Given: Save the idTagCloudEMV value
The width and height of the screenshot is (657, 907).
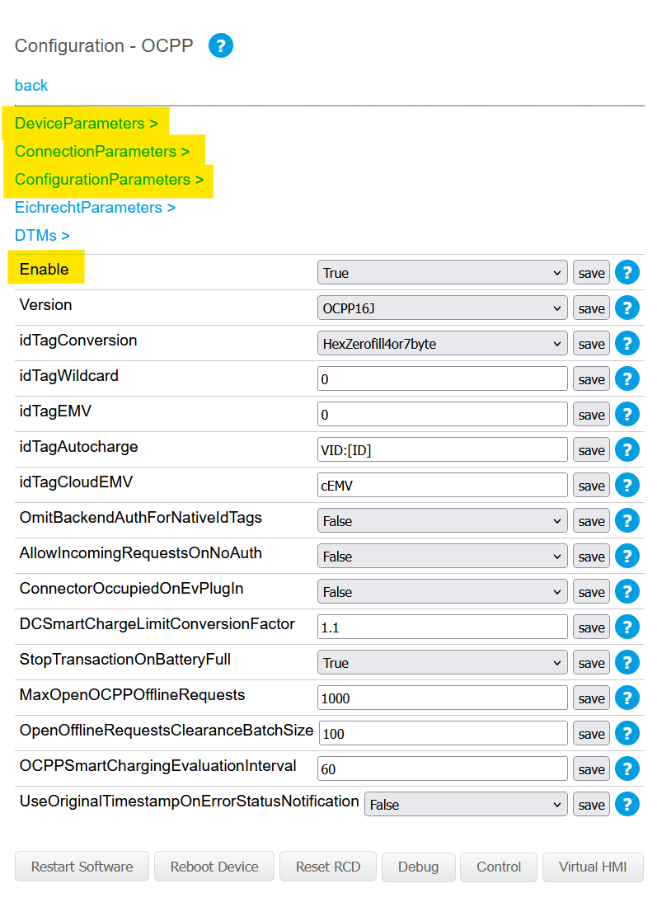Looking at the screenshot, I should coord(591,486).
